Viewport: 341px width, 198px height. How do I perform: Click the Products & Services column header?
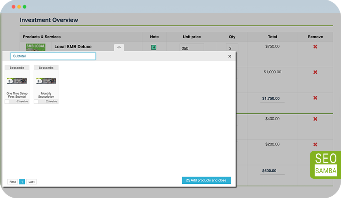click(42, 37)
